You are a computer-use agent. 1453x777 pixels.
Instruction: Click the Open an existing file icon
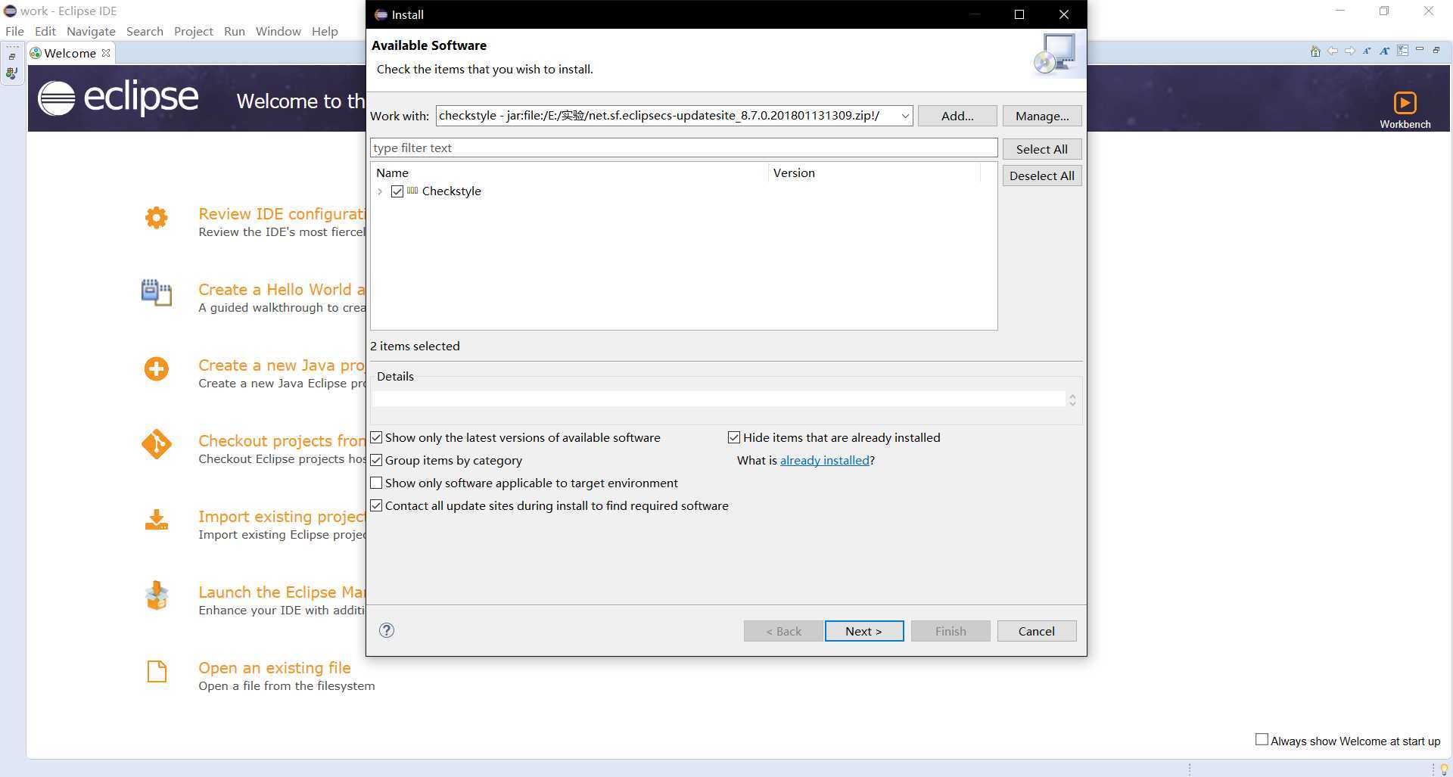(x=157, y=671)
